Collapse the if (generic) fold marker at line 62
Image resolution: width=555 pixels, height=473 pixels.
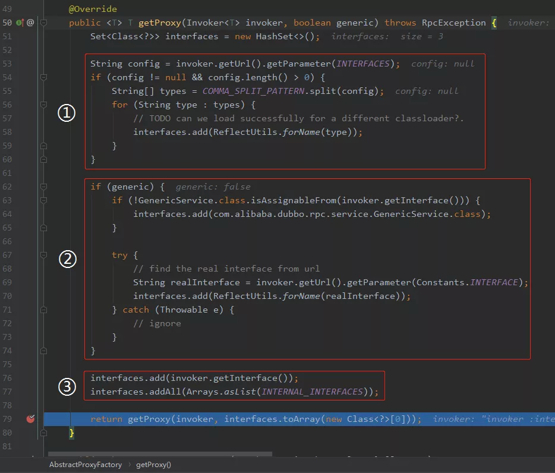coord(43,187)
